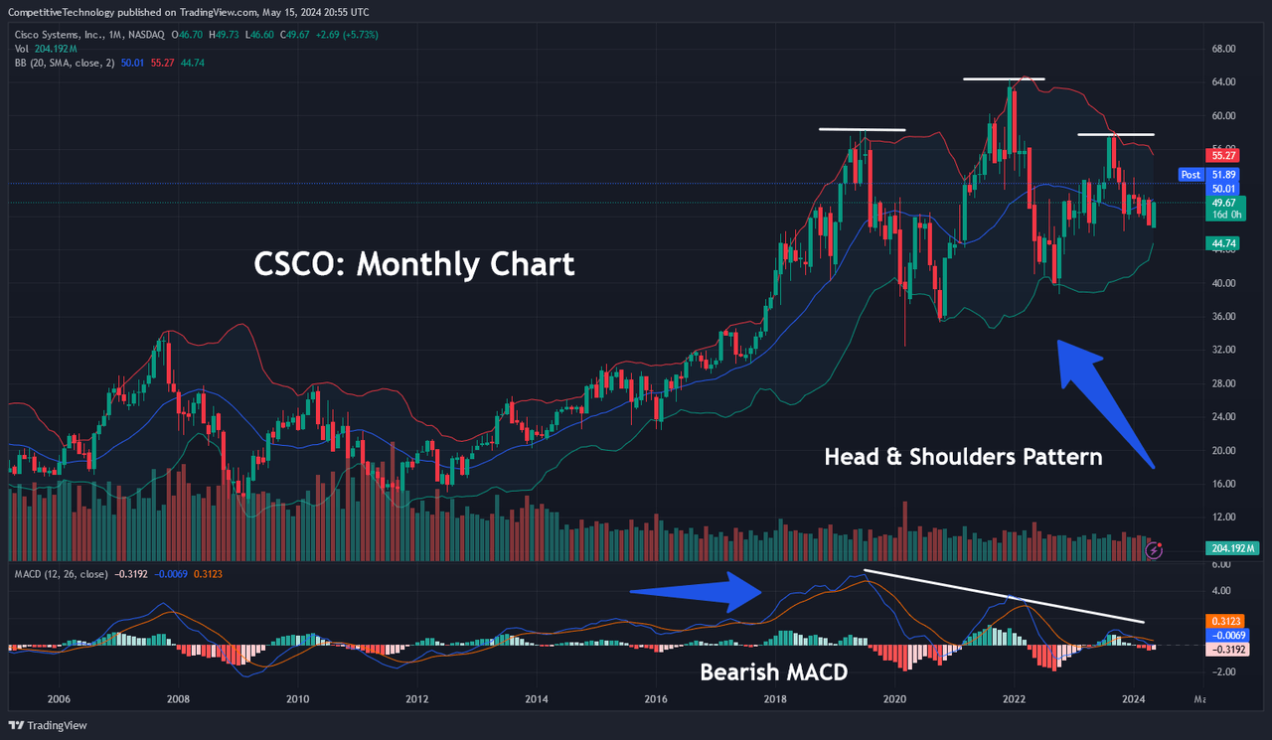Click the Vol 204.192M legend line
The image size is (1272, 740).
(x=44, y=49)
